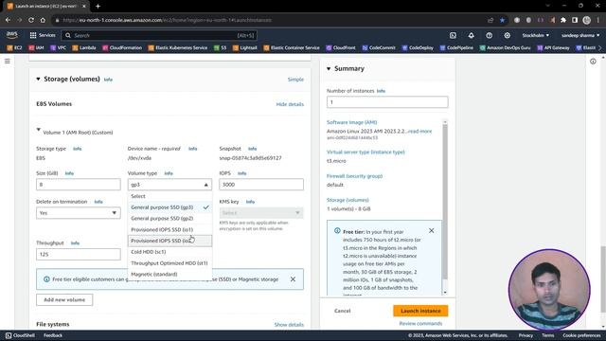Open the Lightsail bookmark shortcut
The width and height of the screenshot is (606, 341).
point(245,48)
